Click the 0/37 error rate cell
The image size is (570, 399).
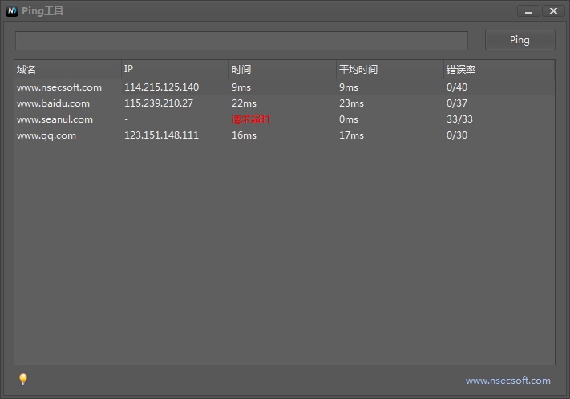pyautogui.click(x=457, y=103)
